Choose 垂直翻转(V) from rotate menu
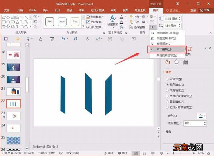 click(167, 44)
